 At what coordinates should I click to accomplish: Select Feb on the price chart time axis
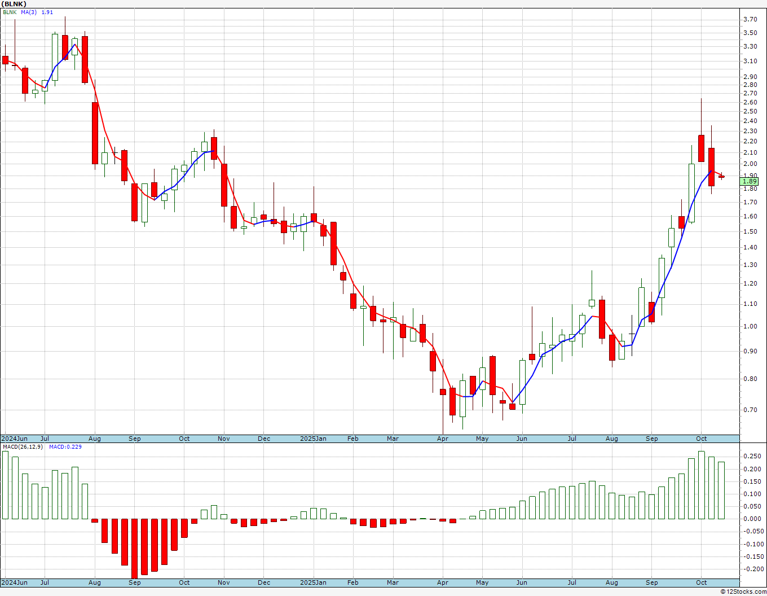[x=353, y=439]
